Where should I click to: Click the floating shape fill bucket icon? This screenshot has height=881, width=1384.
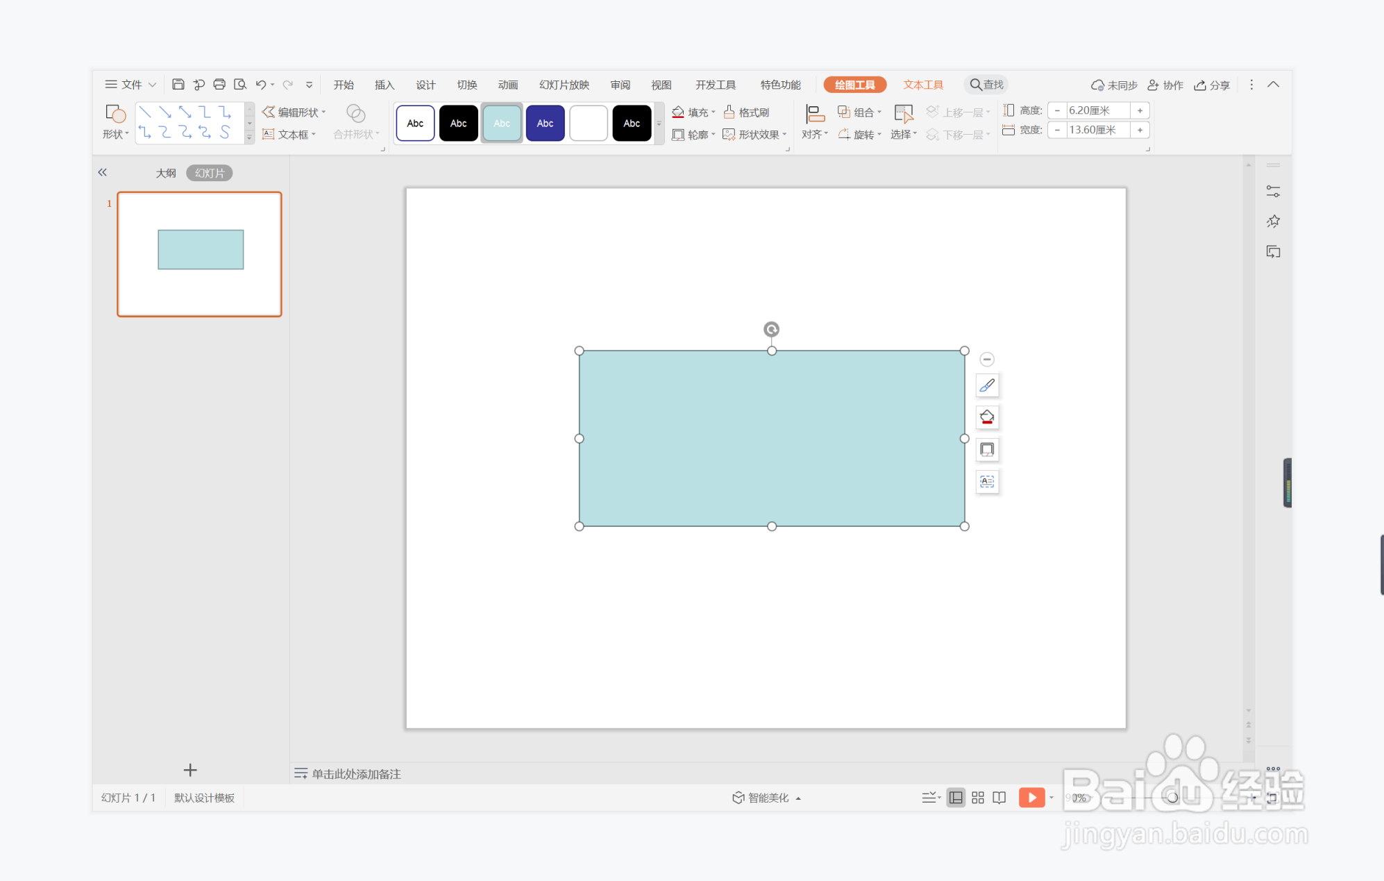click(x=987, y=417)
